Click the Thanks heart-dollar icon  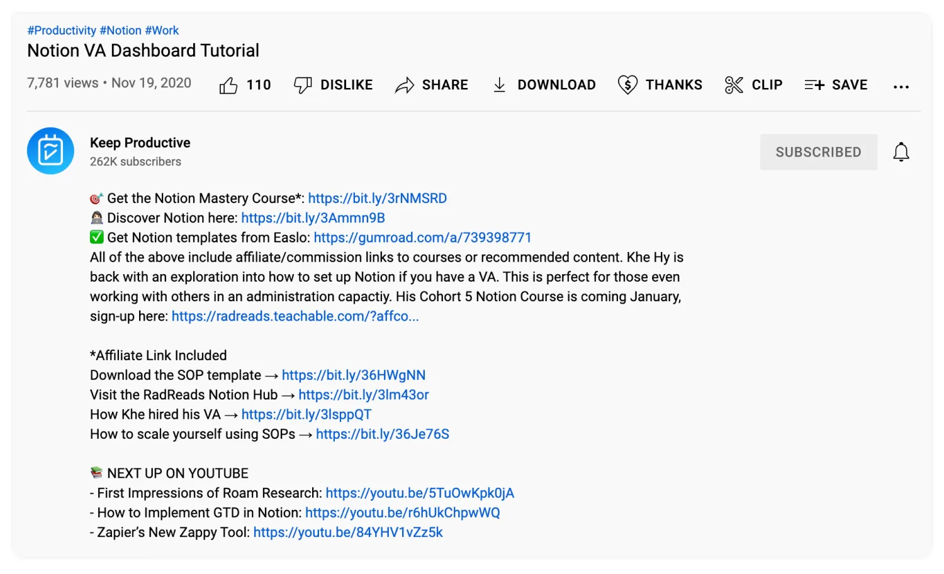click(x=627, y=85)
